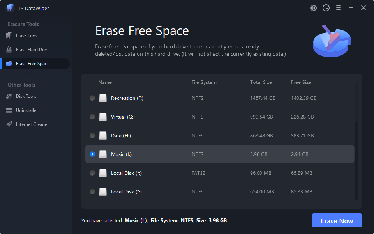The width and height of the screenshot is (374, 234).
Task: Click the Erase Files sidebar icon
Action: coord(9,35)
